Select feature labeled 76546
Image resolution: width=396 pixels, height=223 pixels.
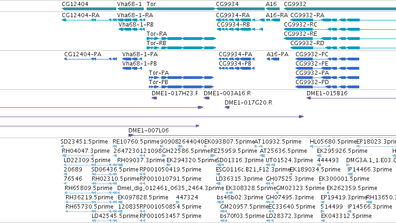(73, 179)
